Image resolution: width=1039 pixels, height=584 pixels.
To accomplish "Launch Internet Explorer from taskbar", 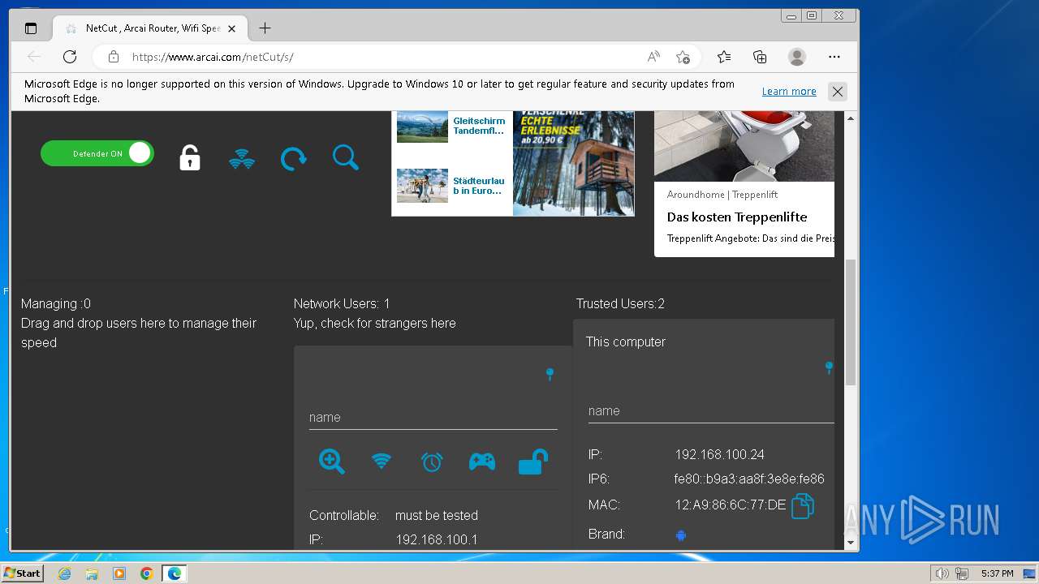I will 65,573.
